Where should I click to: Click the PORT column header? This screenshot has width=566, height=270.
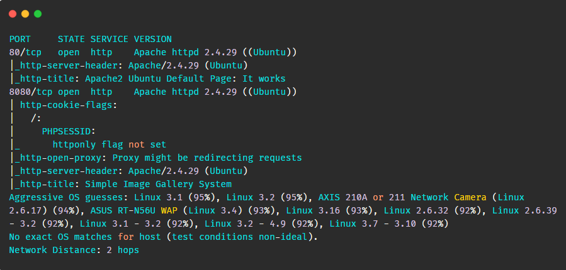(20, 39)
